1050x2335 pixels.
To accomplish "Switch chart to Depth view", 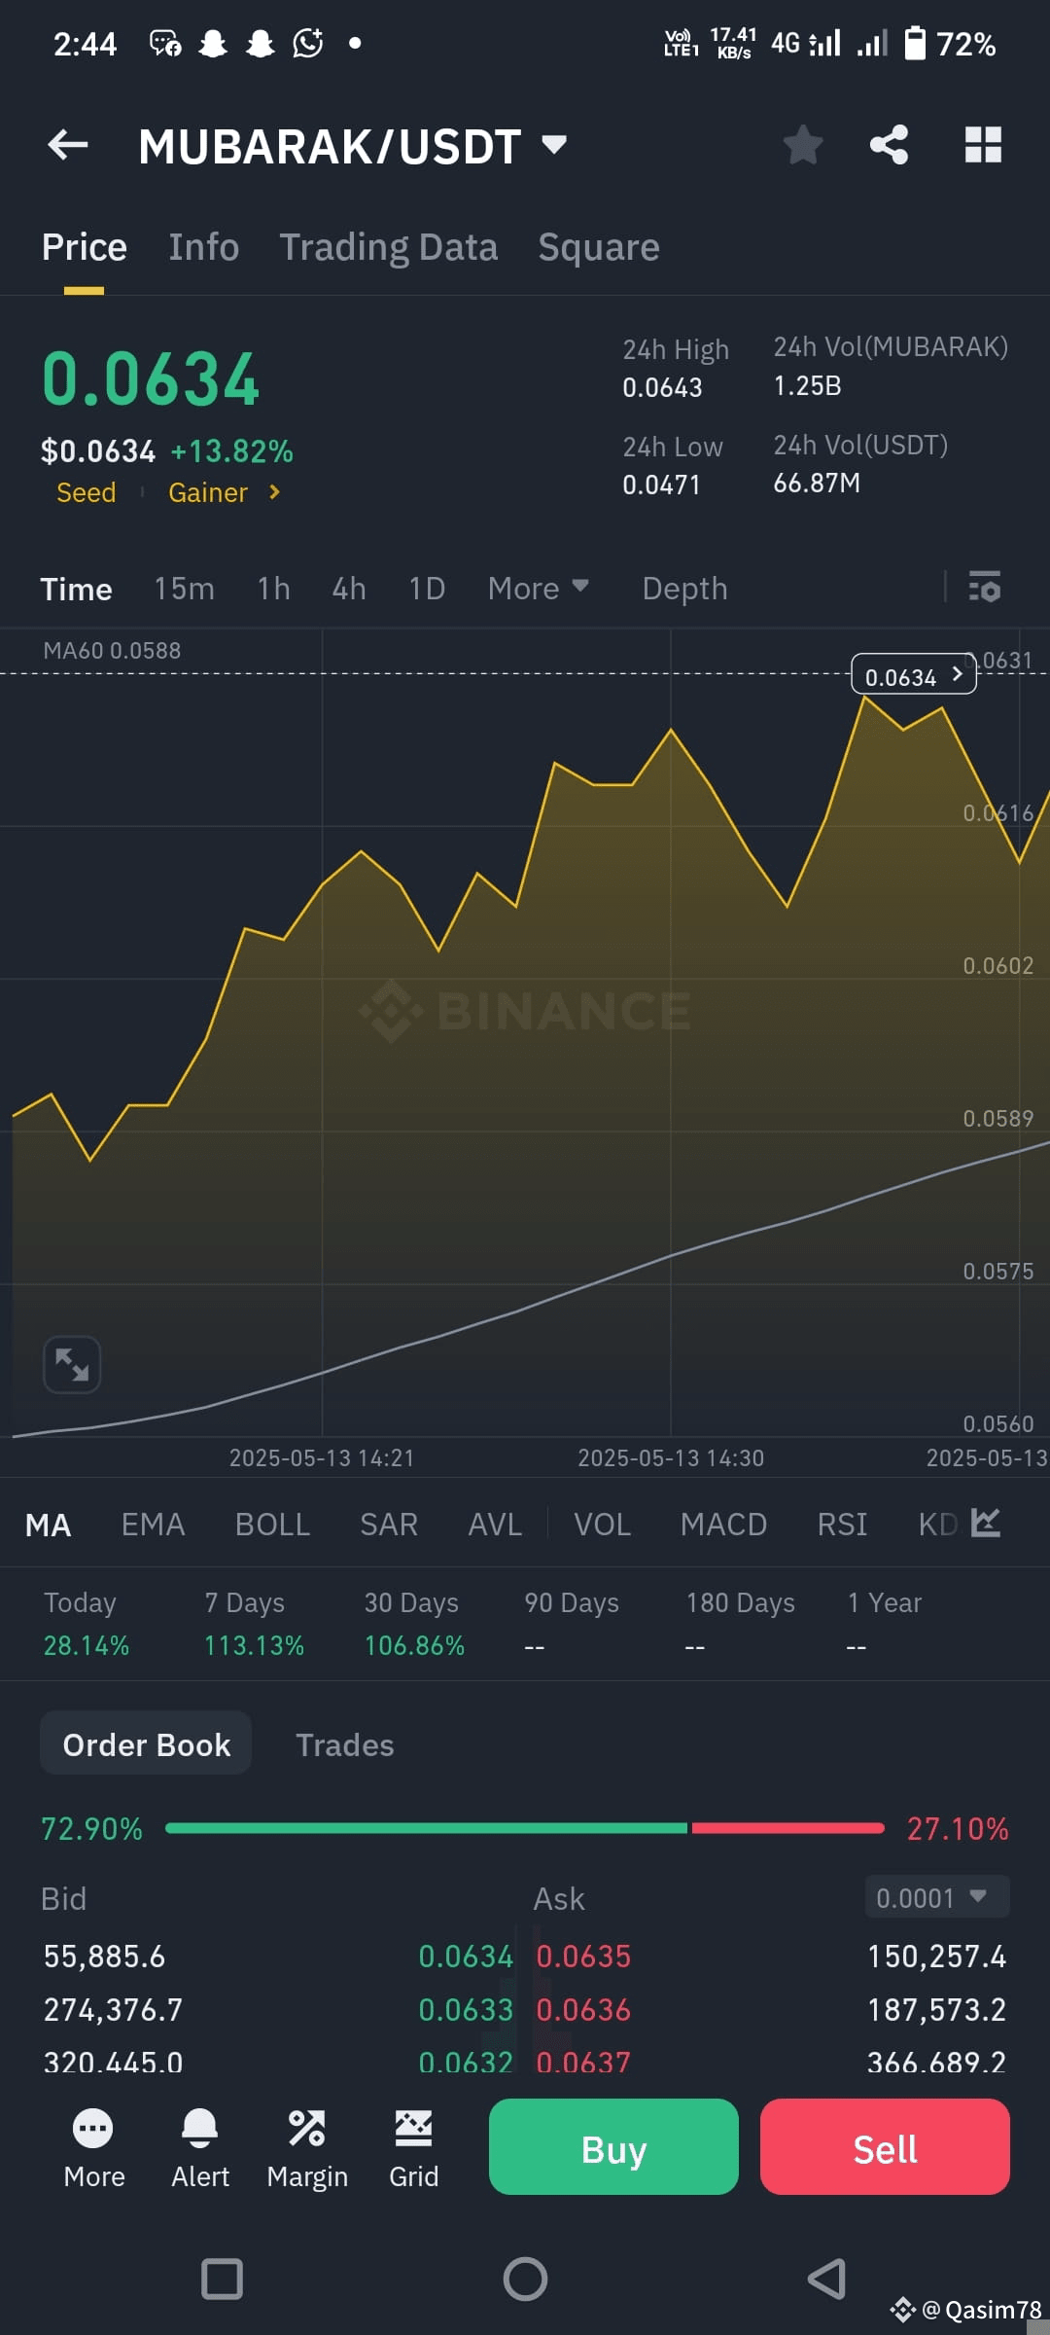I will (x=684, y=589).
